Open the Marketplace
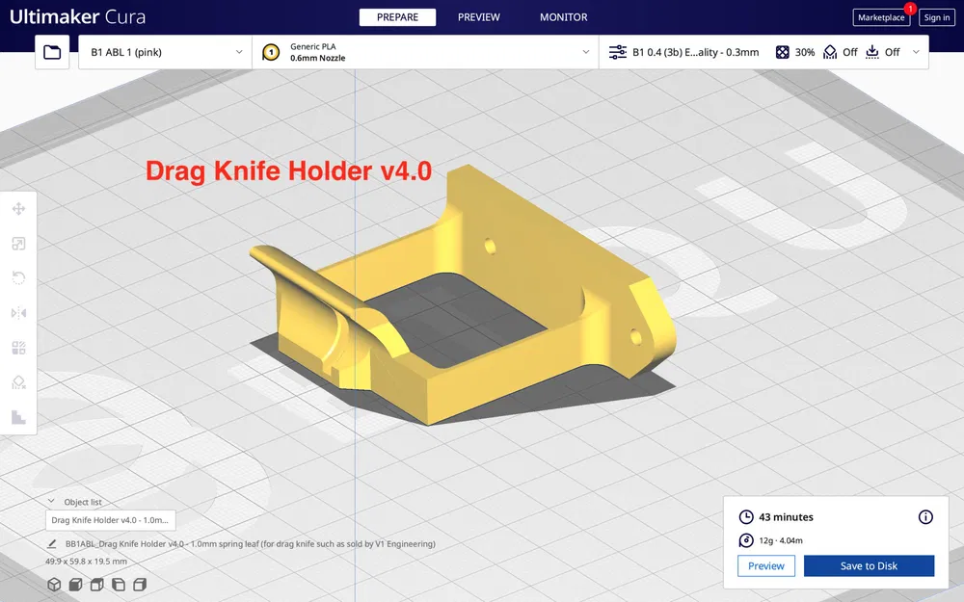 coord(880,16)
